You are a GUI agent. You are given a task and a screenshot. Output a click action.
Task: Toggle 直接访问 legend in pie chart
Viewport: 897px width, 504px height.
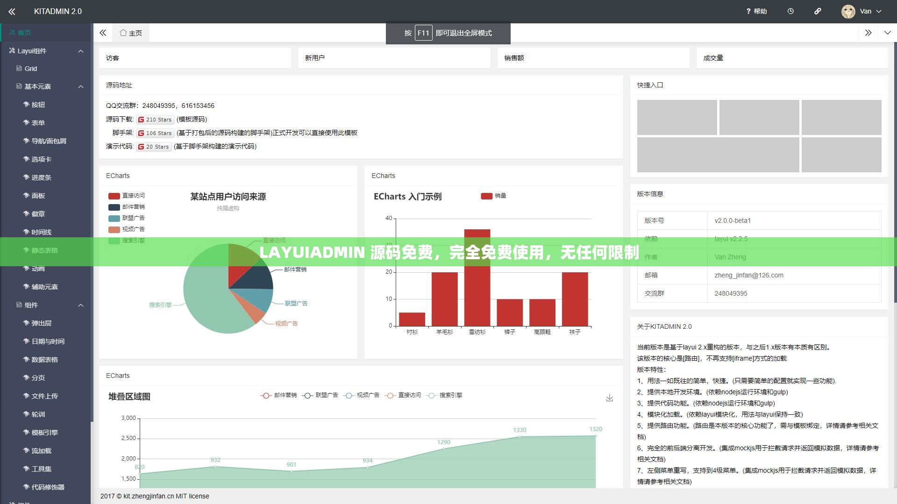pyautogui.click(x=127, y=196)
